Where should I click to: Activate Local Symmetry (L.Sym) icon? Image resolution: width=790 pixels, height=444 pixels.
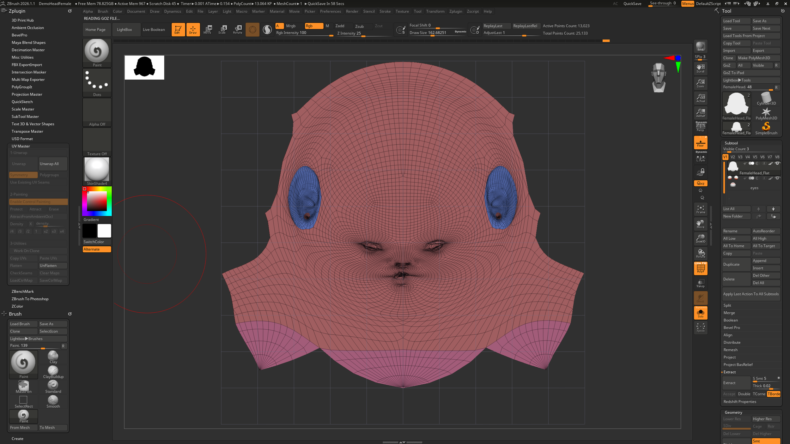tap(701, 159)
